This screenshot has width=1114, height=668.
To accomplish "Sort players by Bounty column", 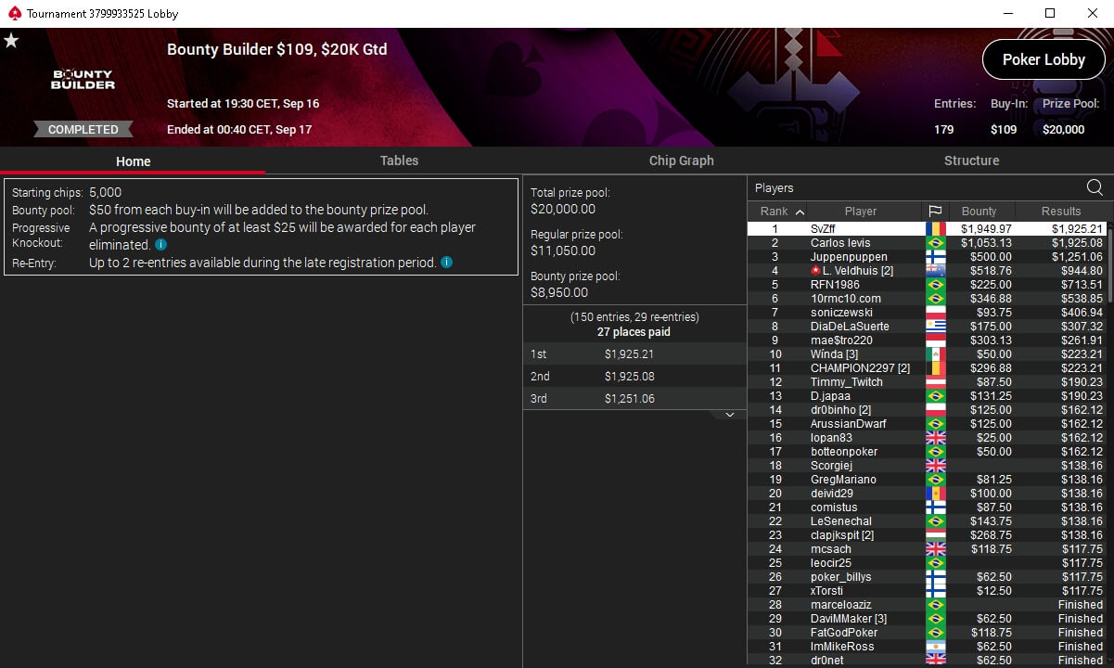I will point(980,211).
